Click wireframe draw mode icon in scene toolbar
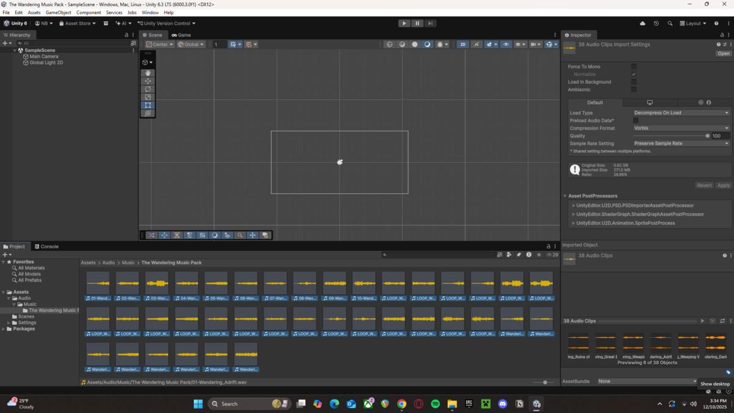The width and height of the screenshot is (734, 413). click(x=389, y=44)
